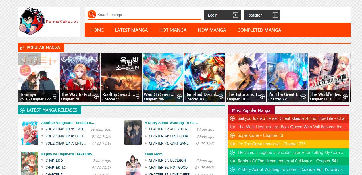Screen dimensions: 362x175
Task: Click the Login button
Action: 222,15
